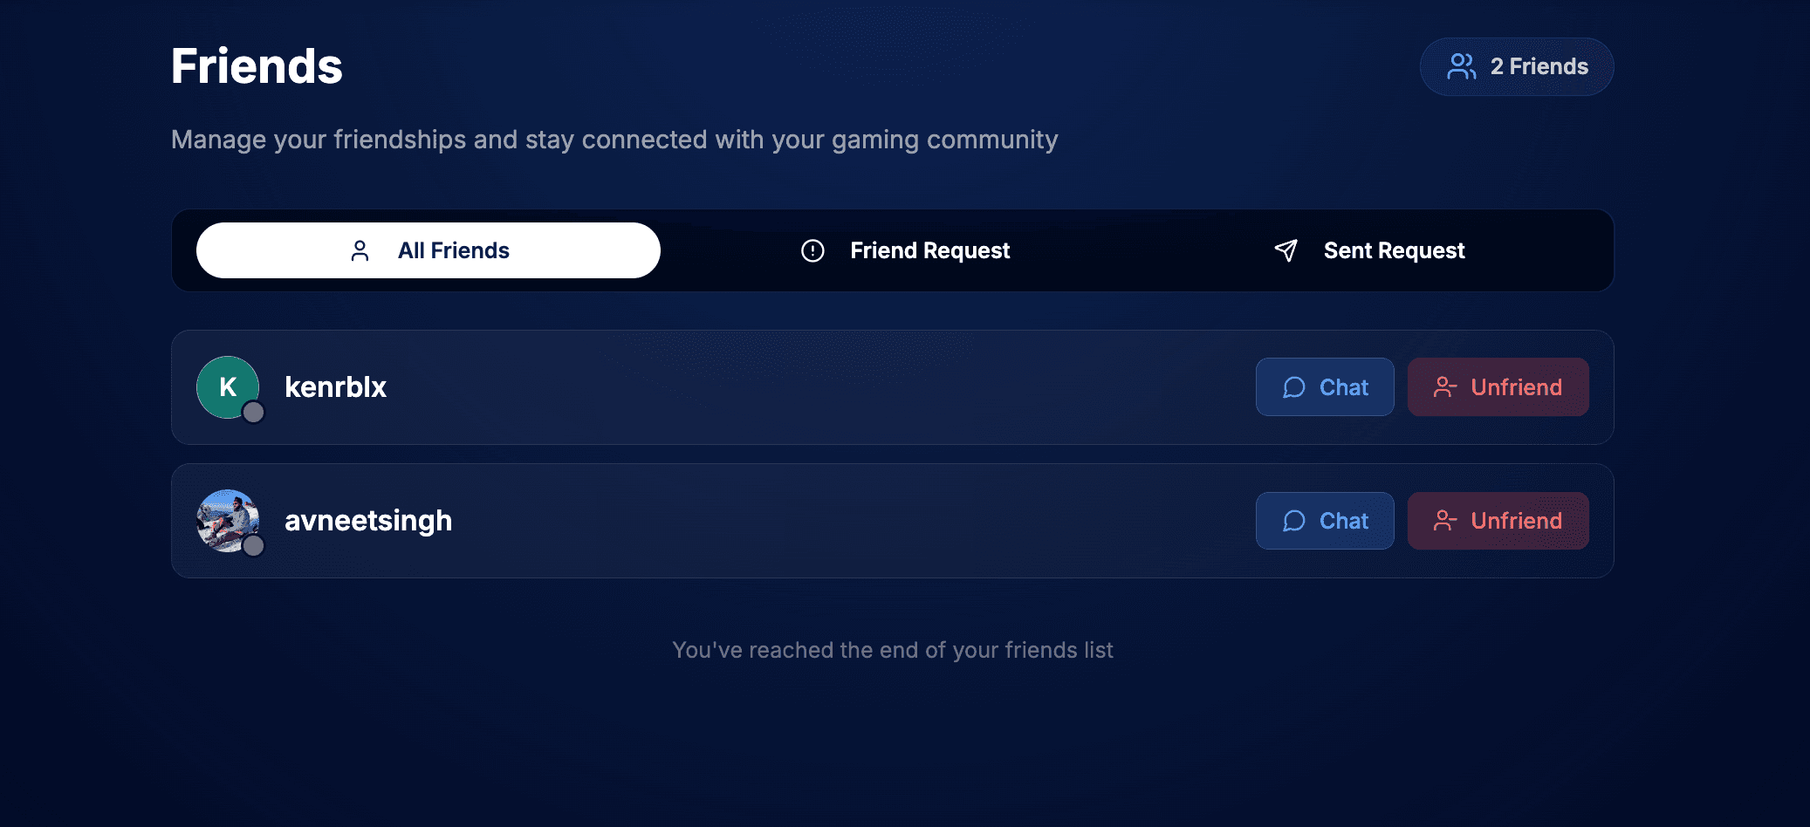The height and width of the screenshot is (827, 1810).
Task: Select the kenrblx username
Action: [335, 387]
